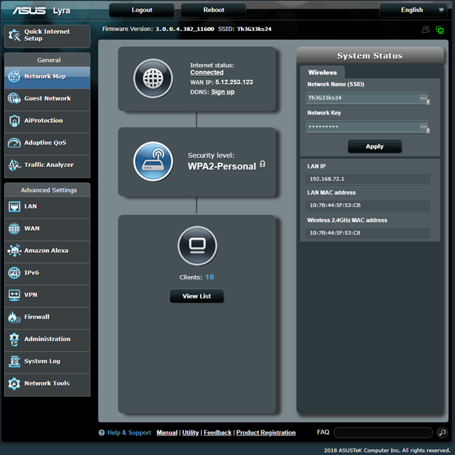455x455 pixels.
Task: Open the Administration settings page
Action: click(47, 339)
